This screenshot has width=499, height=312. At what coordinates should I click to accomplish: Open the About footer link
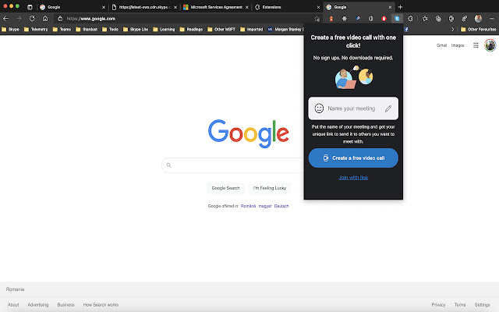(x=13, y=305)
